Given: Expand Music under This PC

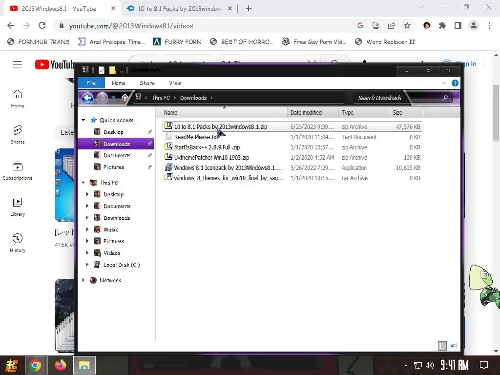Looking at the screenshot, I should (x=87, y=229).
